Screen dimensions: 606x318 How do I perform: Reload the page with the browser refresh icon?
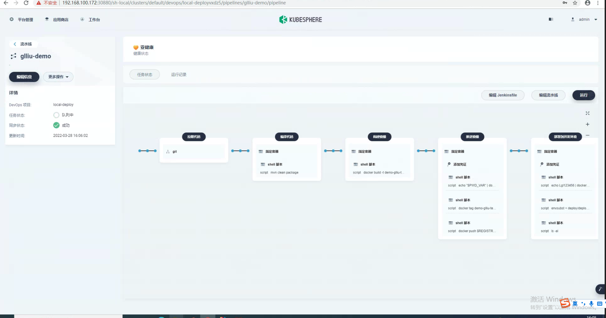coord(26,3)
